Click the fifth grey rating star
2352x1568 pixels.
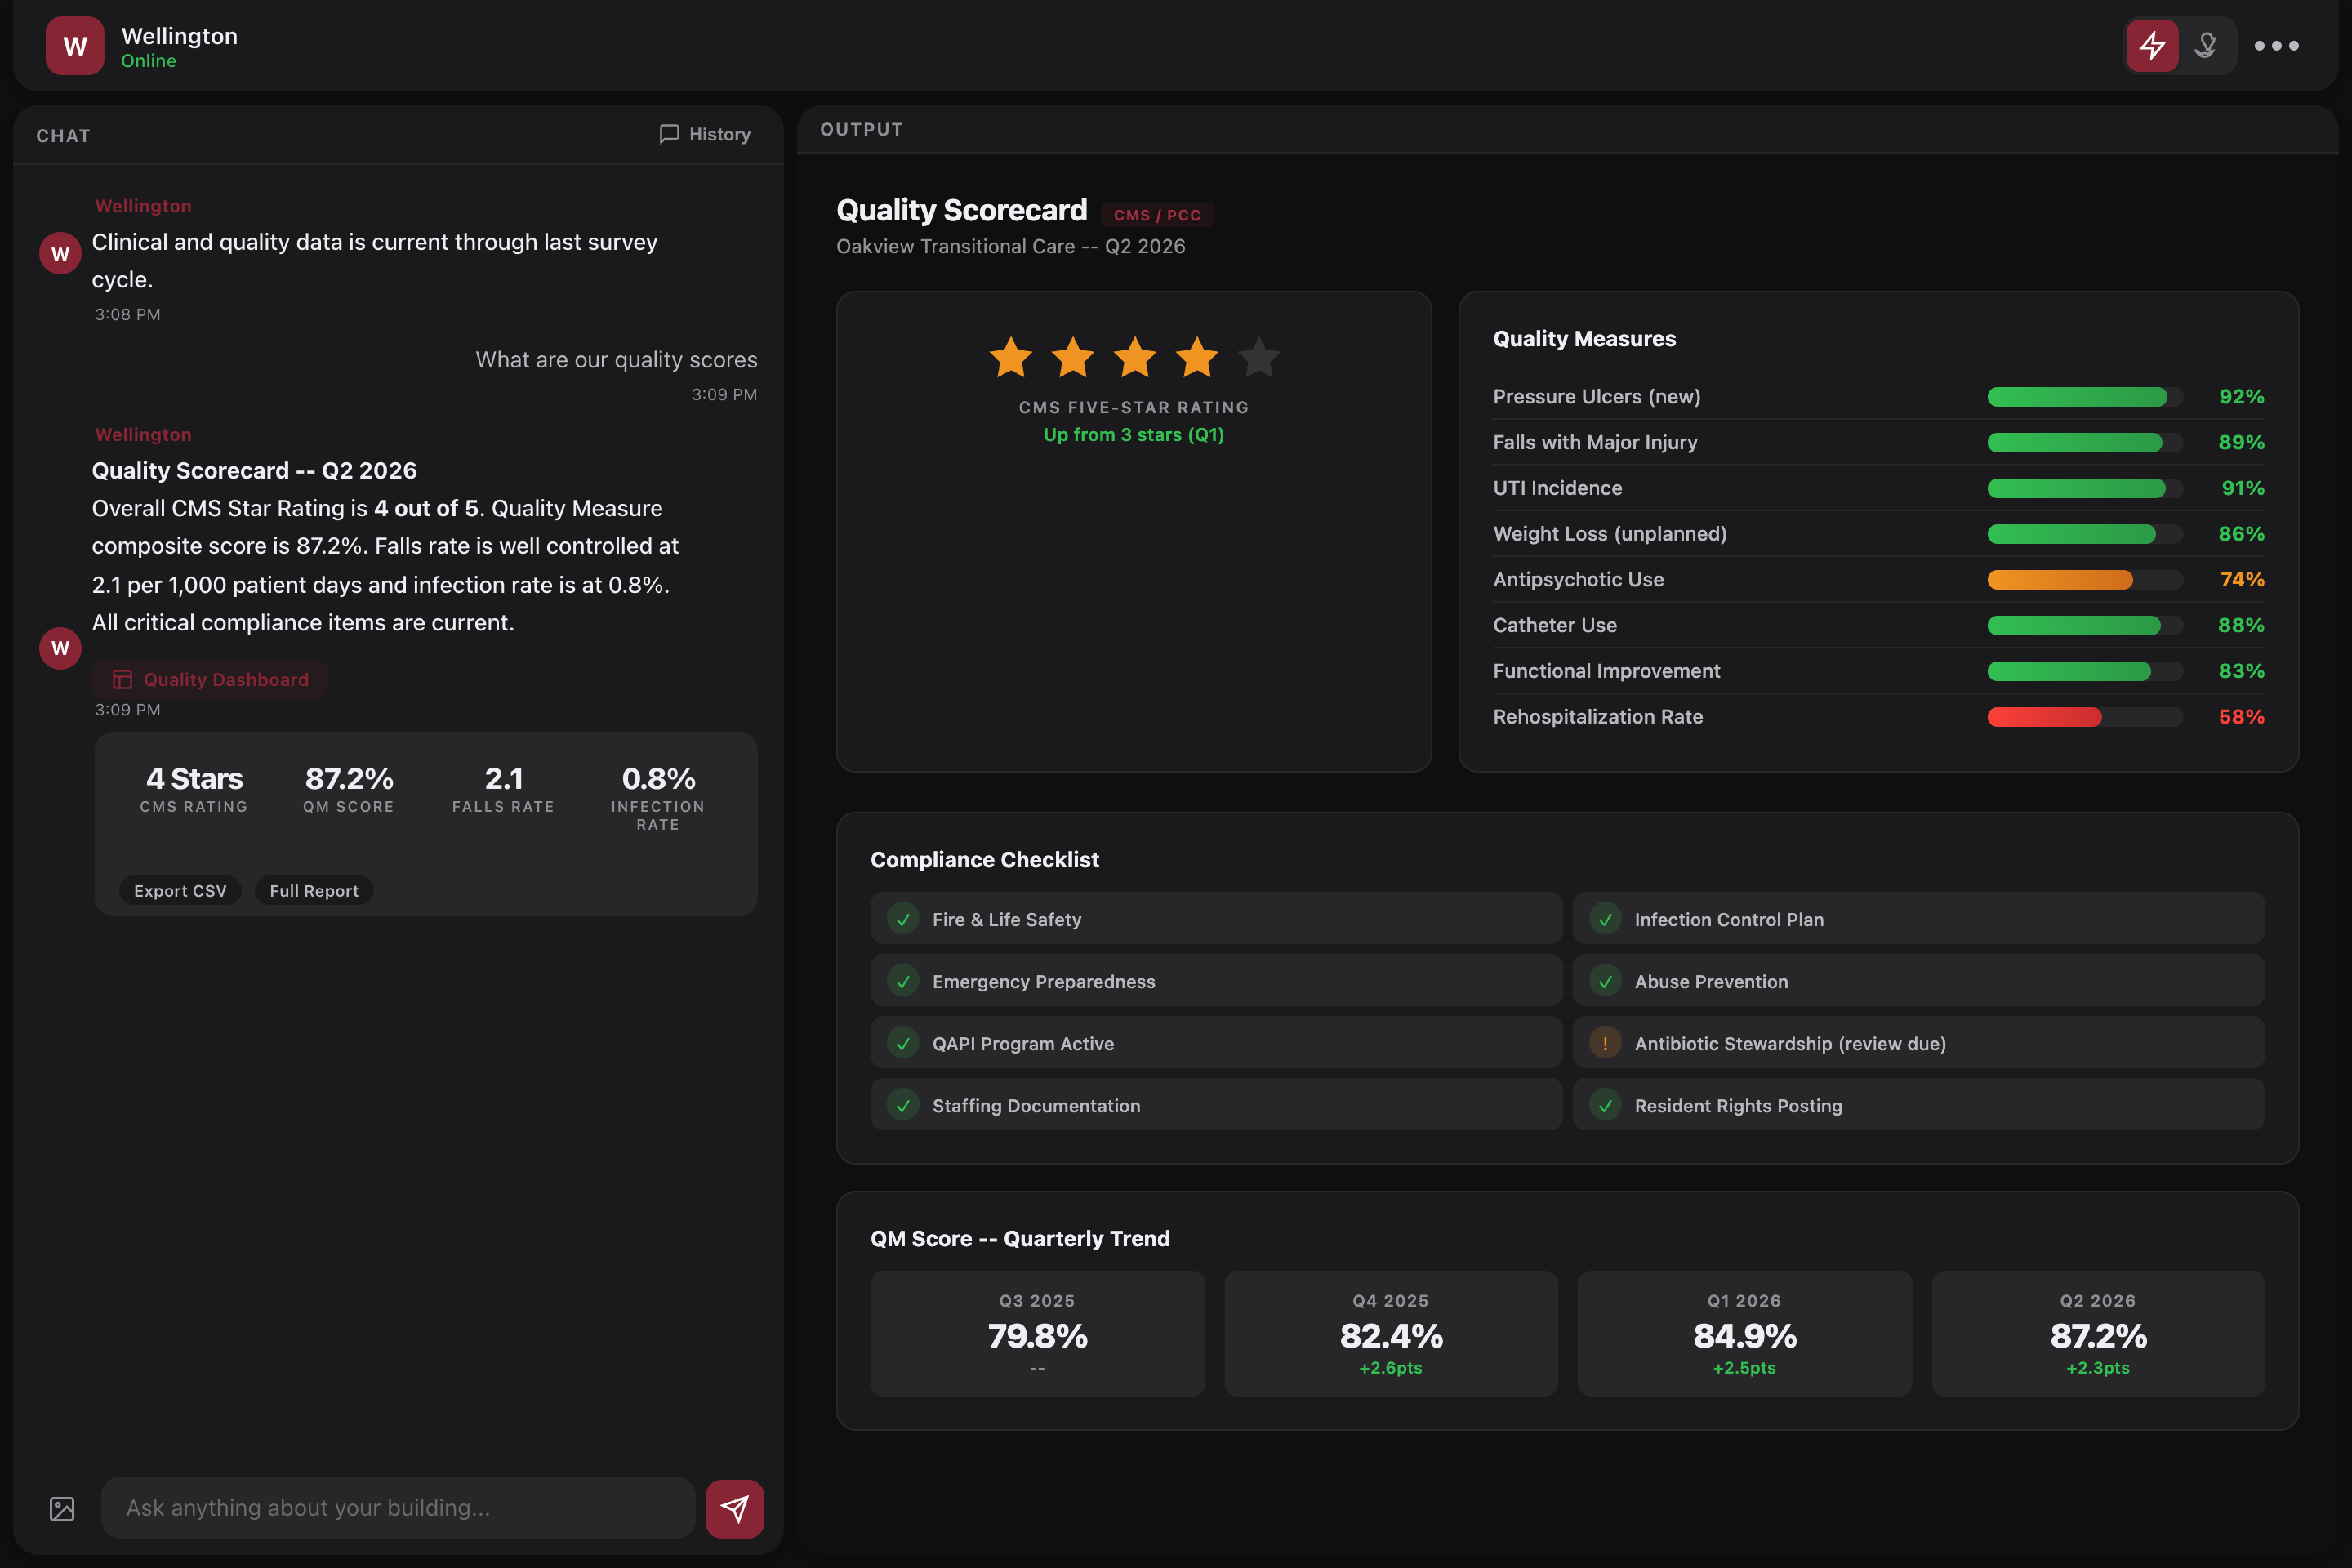1258,357
